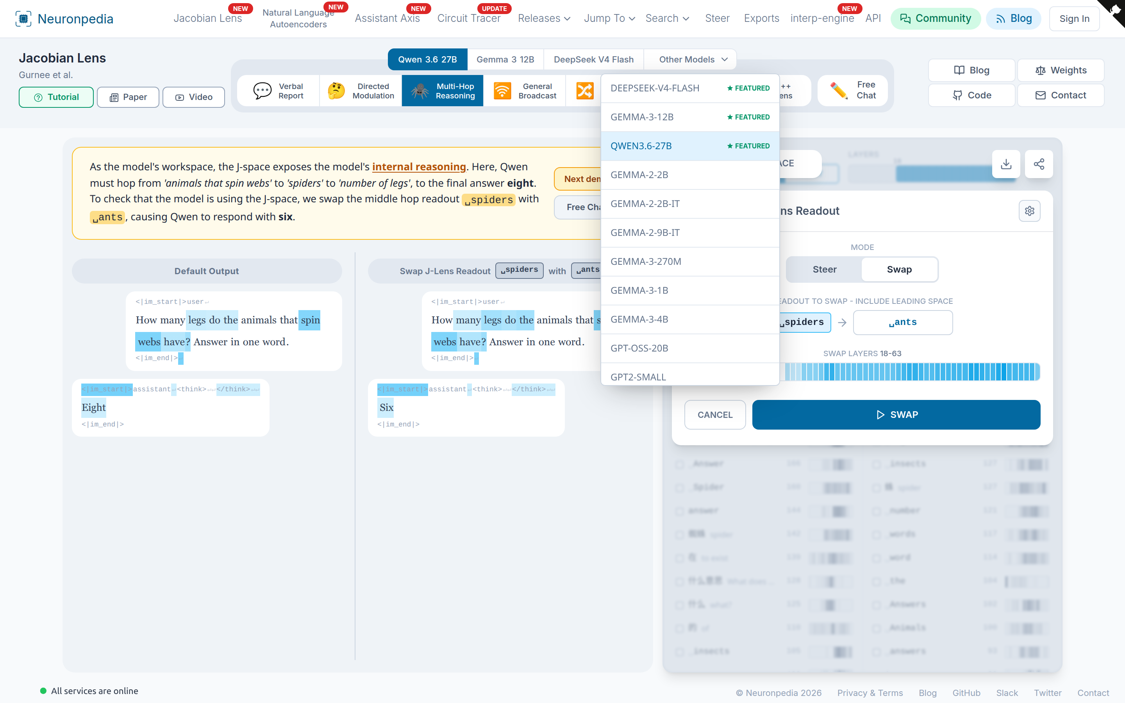
Task: Click the CANCEL button
Action: (x=715, y=415)
